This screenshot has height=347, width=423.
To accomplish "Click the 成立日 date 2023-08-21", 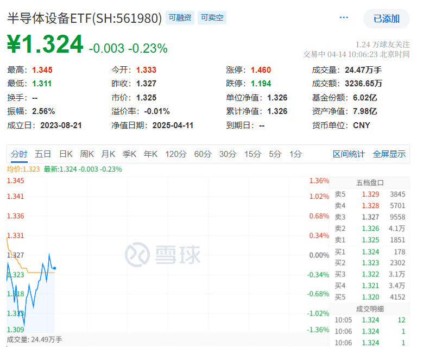I will [61, 125].
